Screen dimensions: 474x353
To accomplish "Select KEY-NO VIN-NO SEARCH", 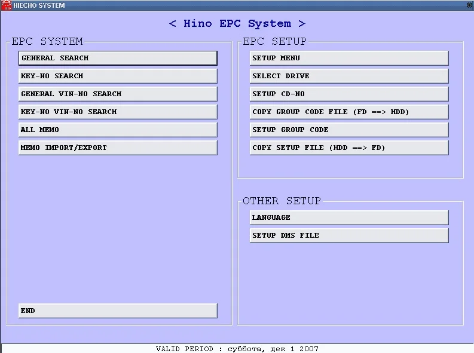I will [118, 112].
